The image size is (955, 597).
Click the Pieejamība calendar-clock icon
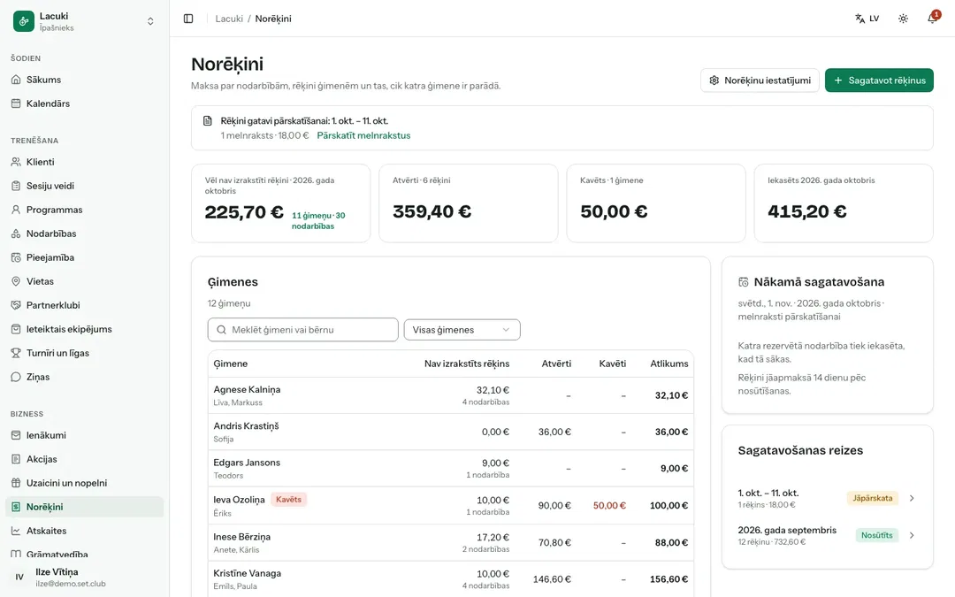pyautogui.click(x=16, y=257)
